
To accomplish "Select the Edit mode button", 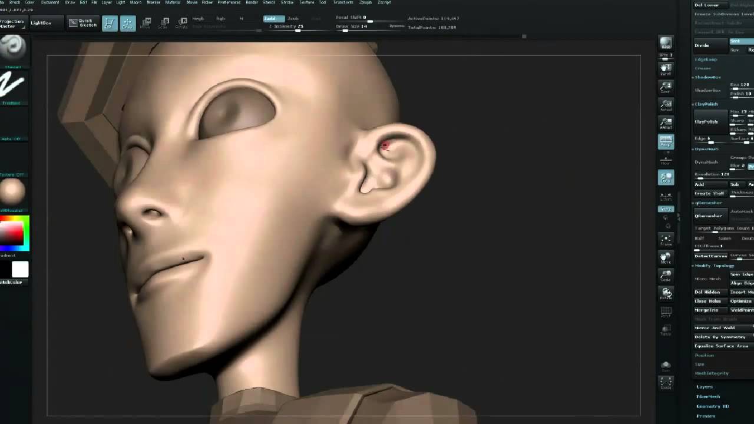I will pyautogui.click(x=110, y=23).
